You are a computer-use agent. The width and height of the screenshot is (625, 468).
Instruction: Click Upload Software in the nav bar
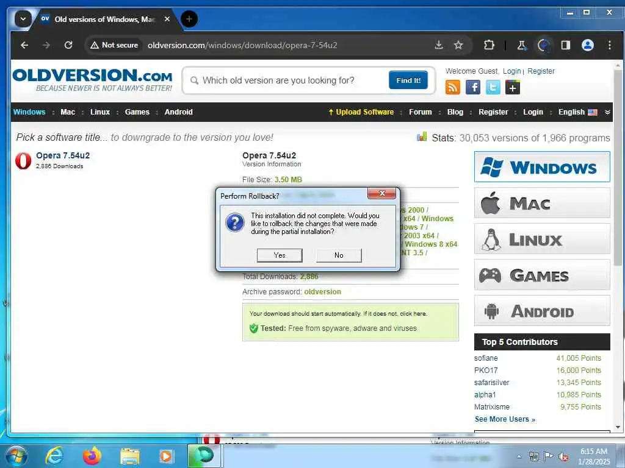point(361,112)
